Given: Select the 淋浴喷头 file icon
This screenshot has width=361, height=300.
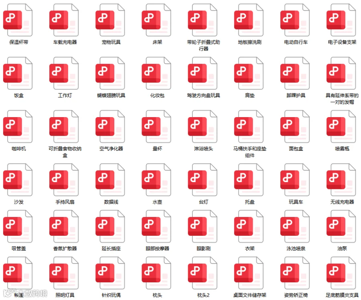Looking at the screenshot, I should click(x=203, y=127).
